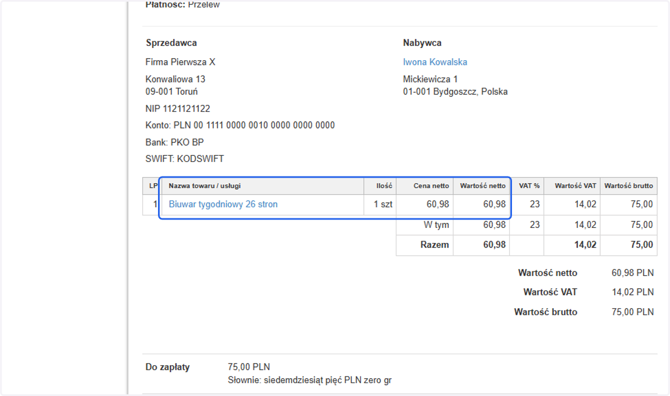Click the Do zapłaty 75,00 PLN amount
Viewport: 670px width, 396px height.
[x=249, y=367]
